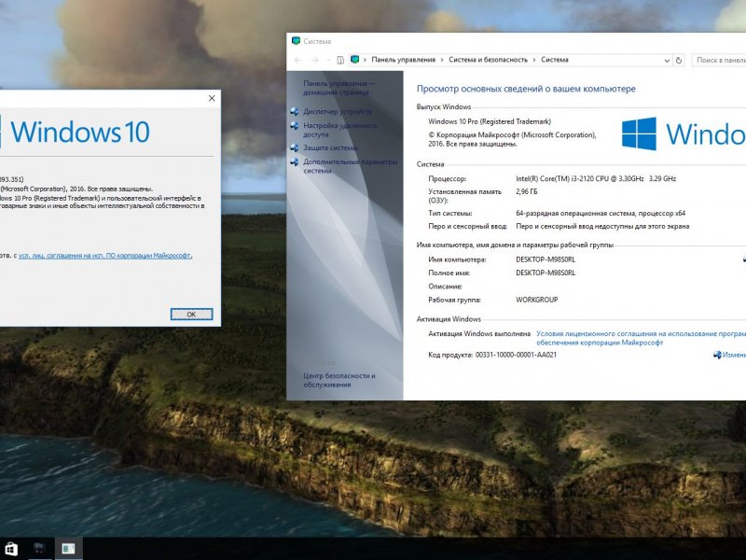Click the dim taskbar button next to Store
The image size is (746, 560).
[39, 549]
